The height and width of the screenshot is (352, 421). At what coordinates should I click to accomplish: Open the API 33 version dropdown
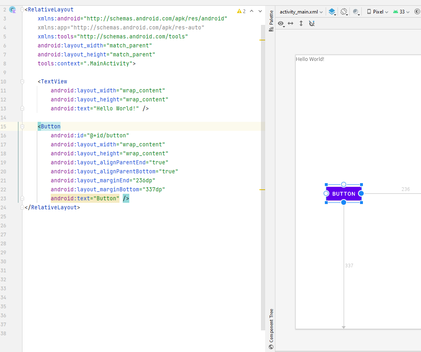(x=401, y=12)
